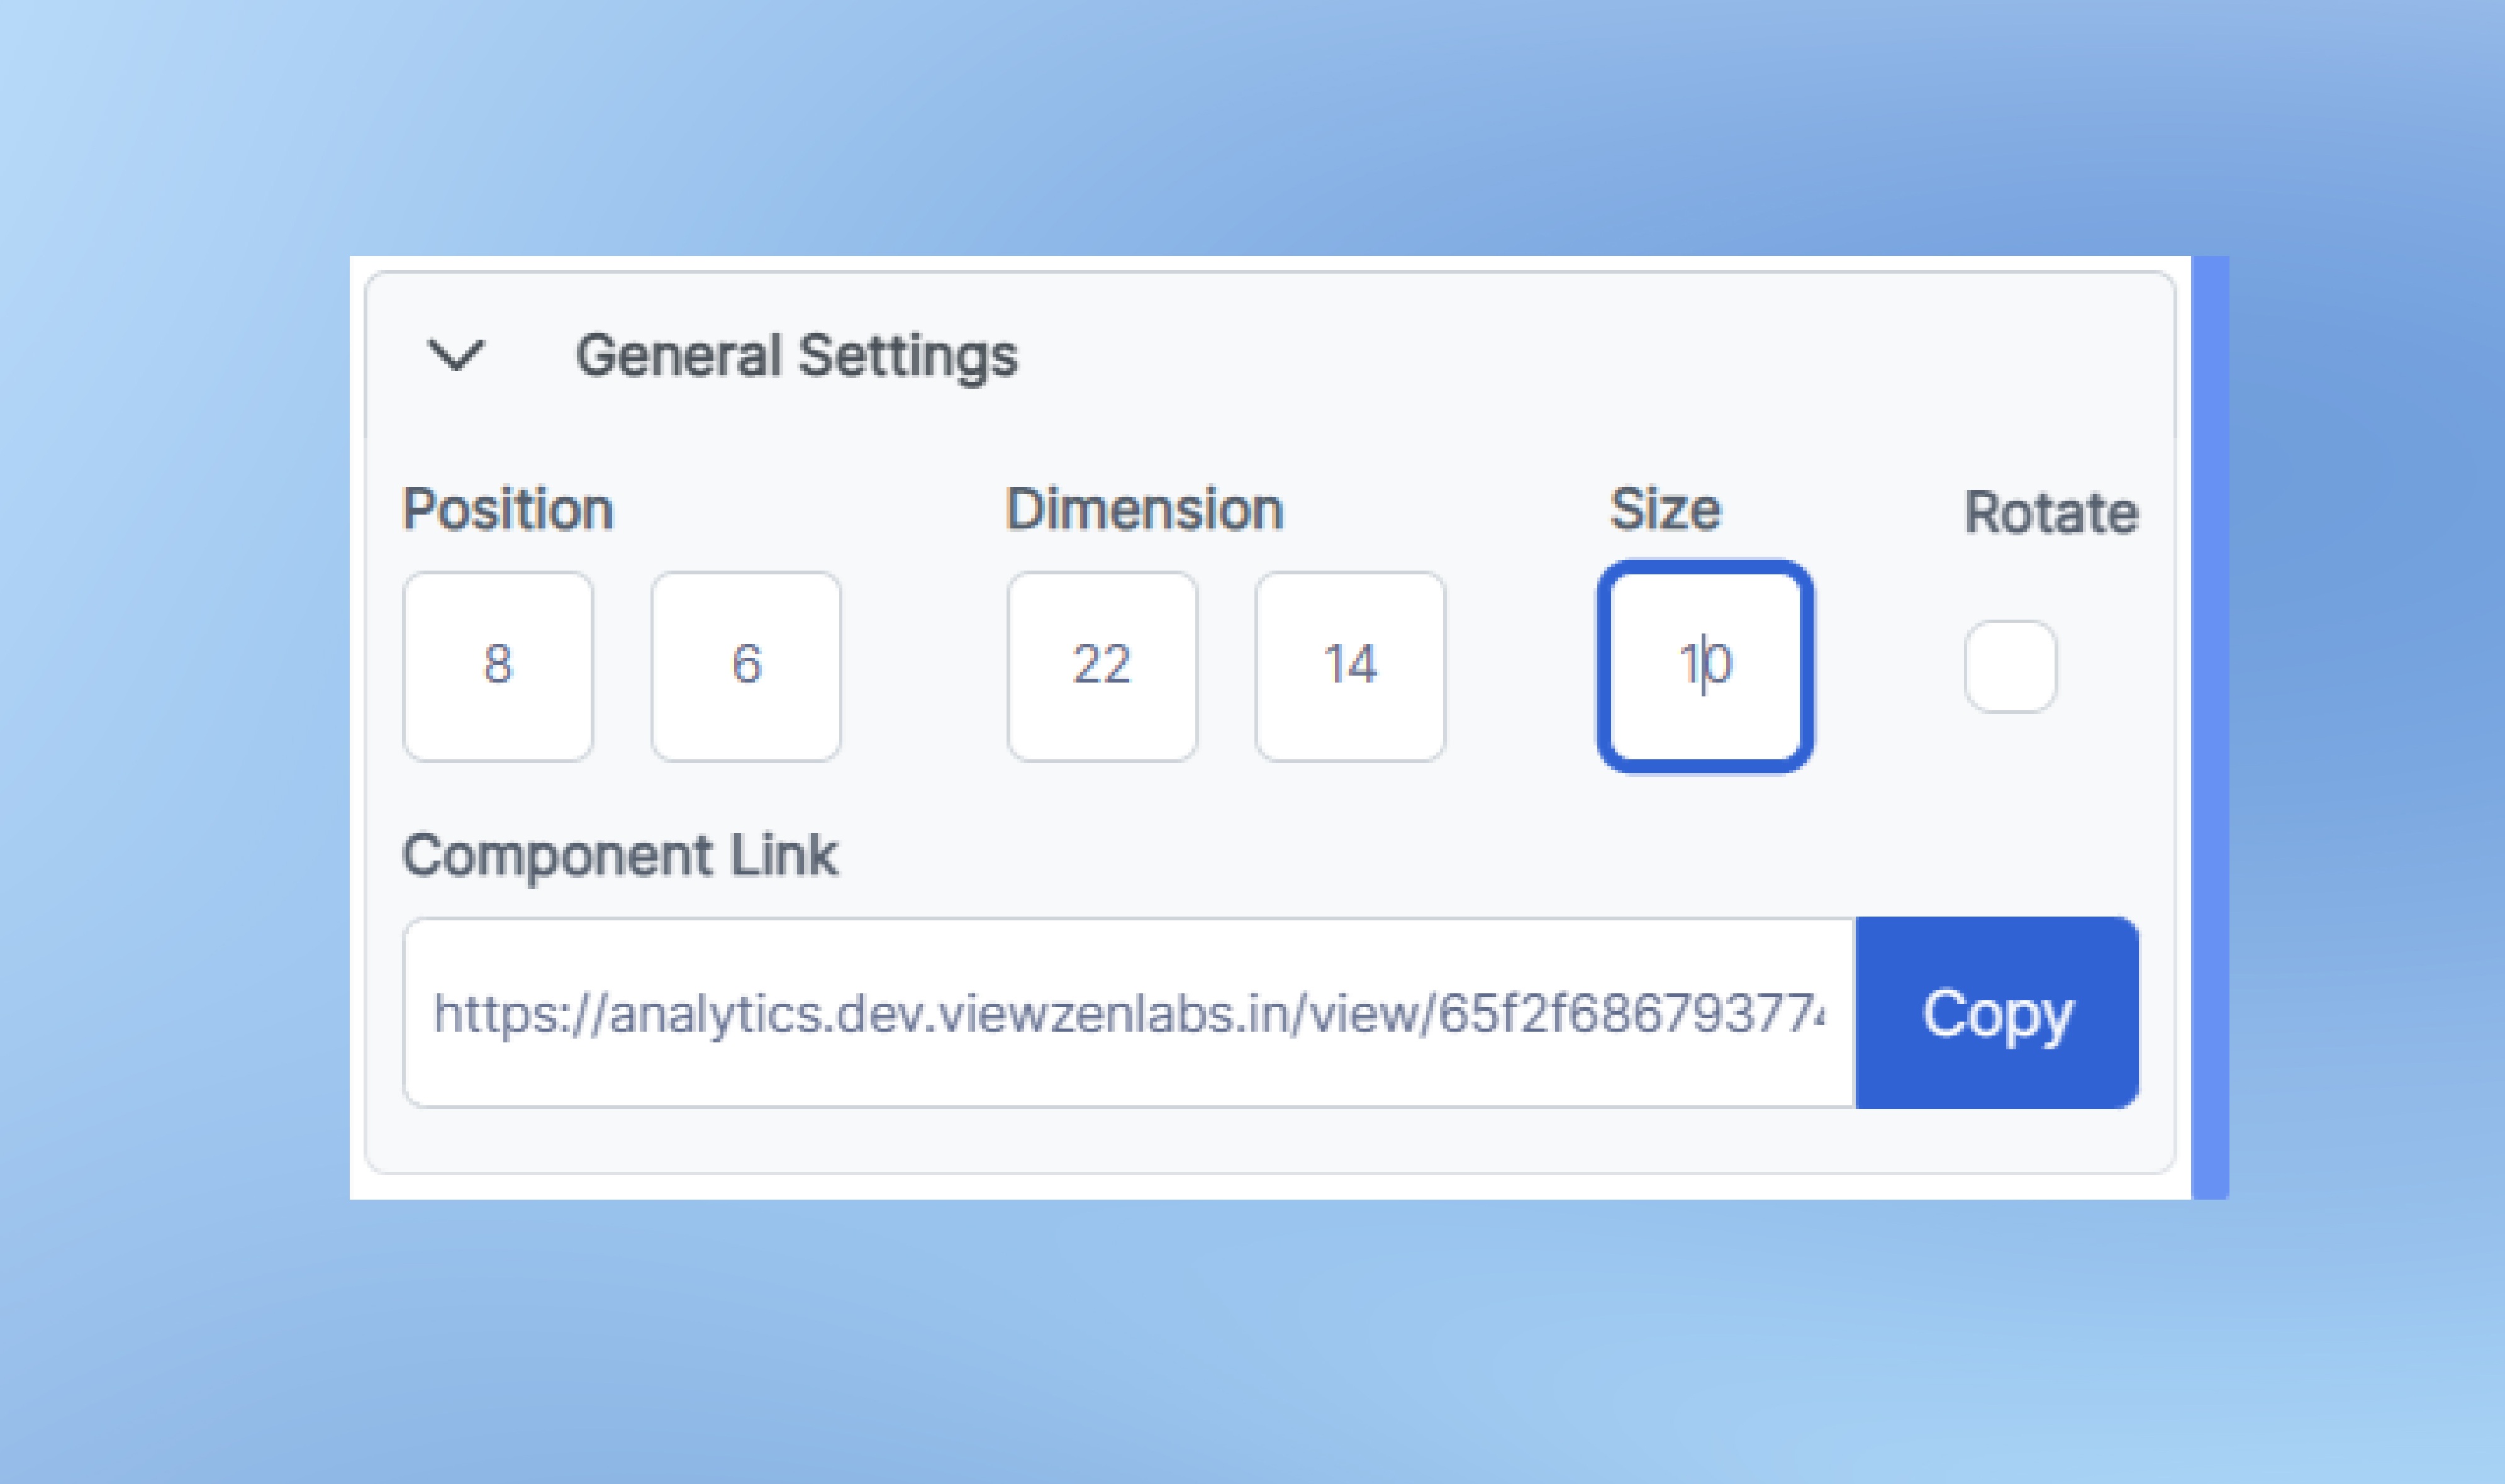Click the vertical blue scrollbar on the right edge
The width and height of the screenshot is (2505, 1484).
tap(2210, 727)
